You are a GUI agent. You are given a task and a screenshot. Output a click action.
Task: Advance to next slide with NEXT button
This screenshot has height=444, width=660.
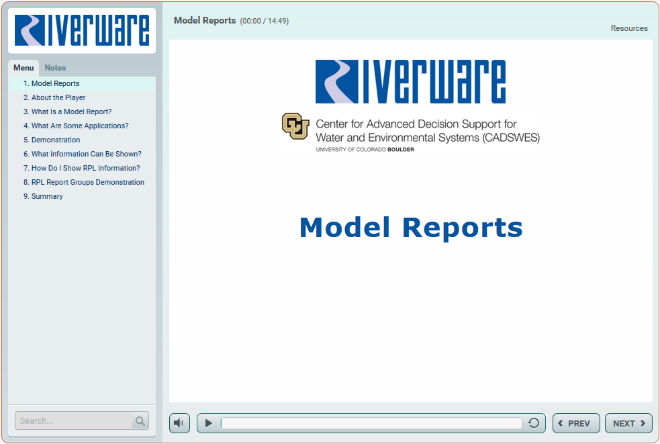(x=628, y=423)
